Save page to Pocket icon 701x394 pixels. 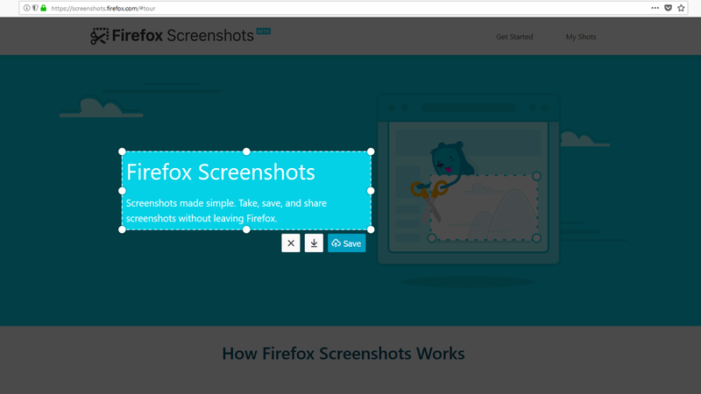tap(668, 8)
